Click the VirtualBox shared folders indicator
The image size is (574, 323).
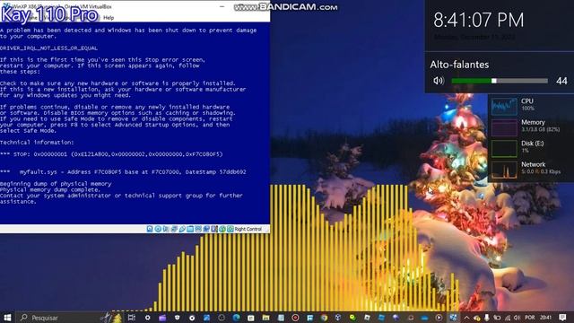pos(190,229)
